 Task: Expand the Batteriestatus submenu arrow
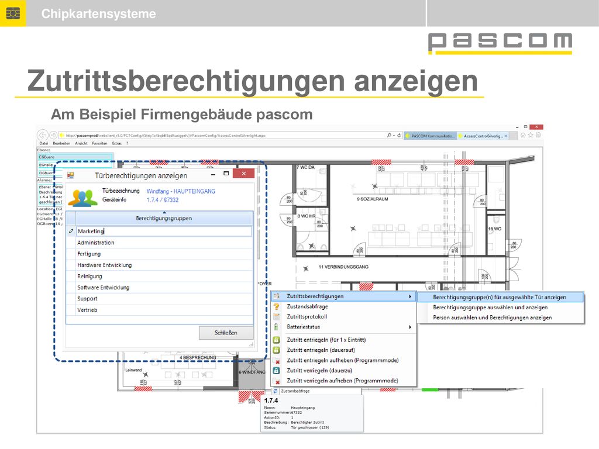410,327
